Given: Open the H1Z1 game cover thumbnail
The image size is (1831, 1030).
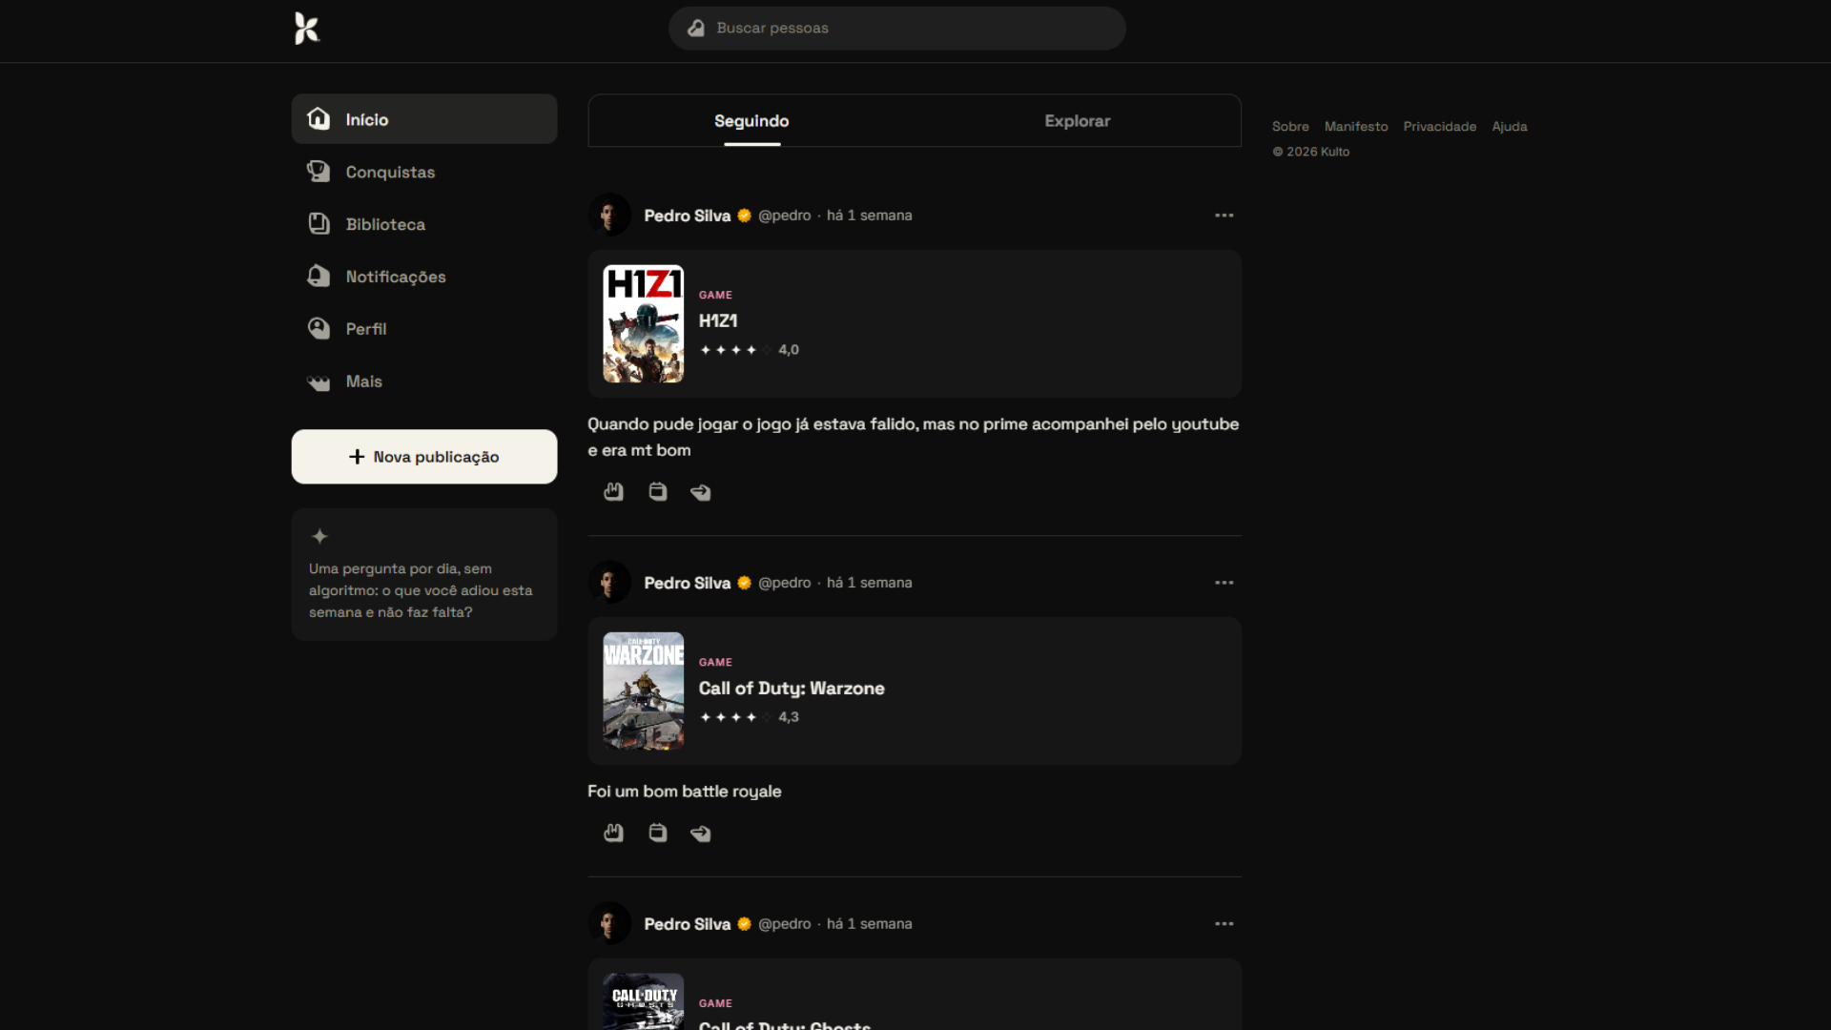Looking at the screenshot, I should [x=644, y=324].
